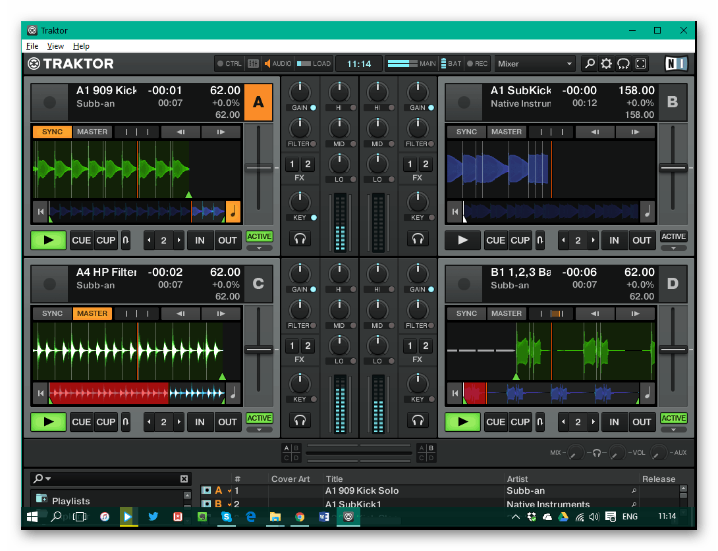Image resolution: width=718 pixels, height=551 pixels.
Task: Open the search magnifier in header
Action: [x=590, y=64]
